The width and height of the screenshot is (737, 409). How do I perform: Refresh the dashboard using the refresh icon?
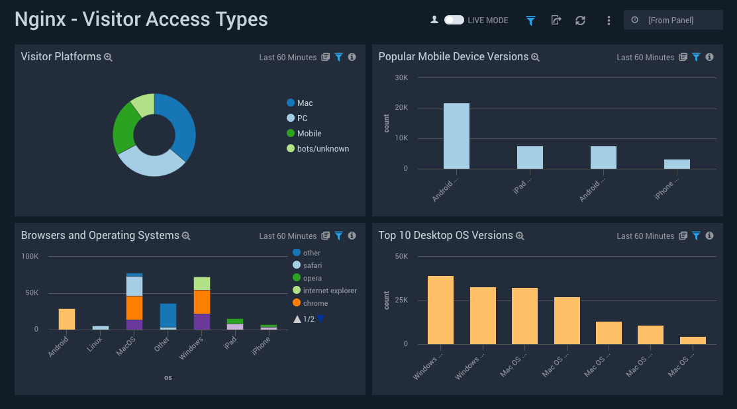[580, 21]
